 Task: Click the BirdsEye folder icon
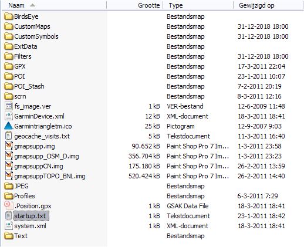pyautogui.click(x=9, y=16)
